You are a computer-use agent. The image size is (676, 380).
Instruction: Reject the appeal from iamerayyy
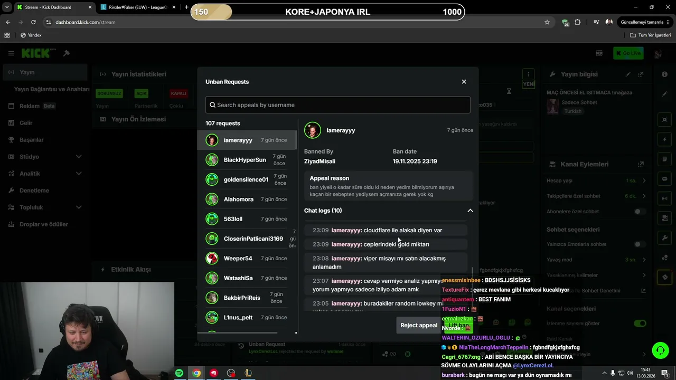coord(419,325)
